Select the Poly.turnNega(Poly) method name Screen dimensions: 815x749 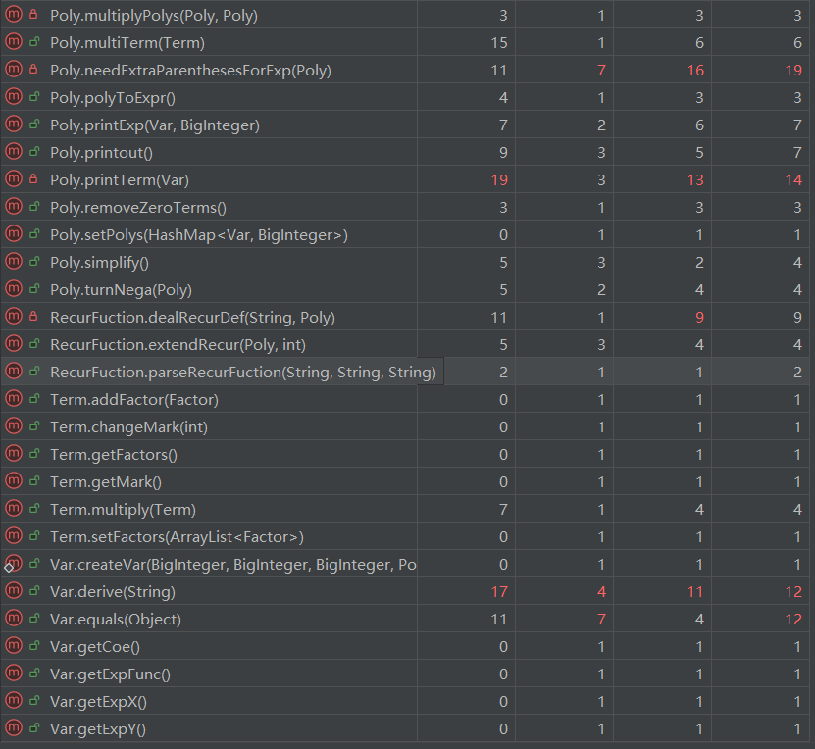pyautogui.click(x=121, y=290)
